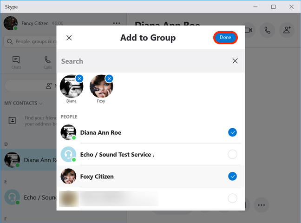Screen dimensions: 301x223
Task: Click Foxy's selected avatar thumbnail
Action: 101,86
